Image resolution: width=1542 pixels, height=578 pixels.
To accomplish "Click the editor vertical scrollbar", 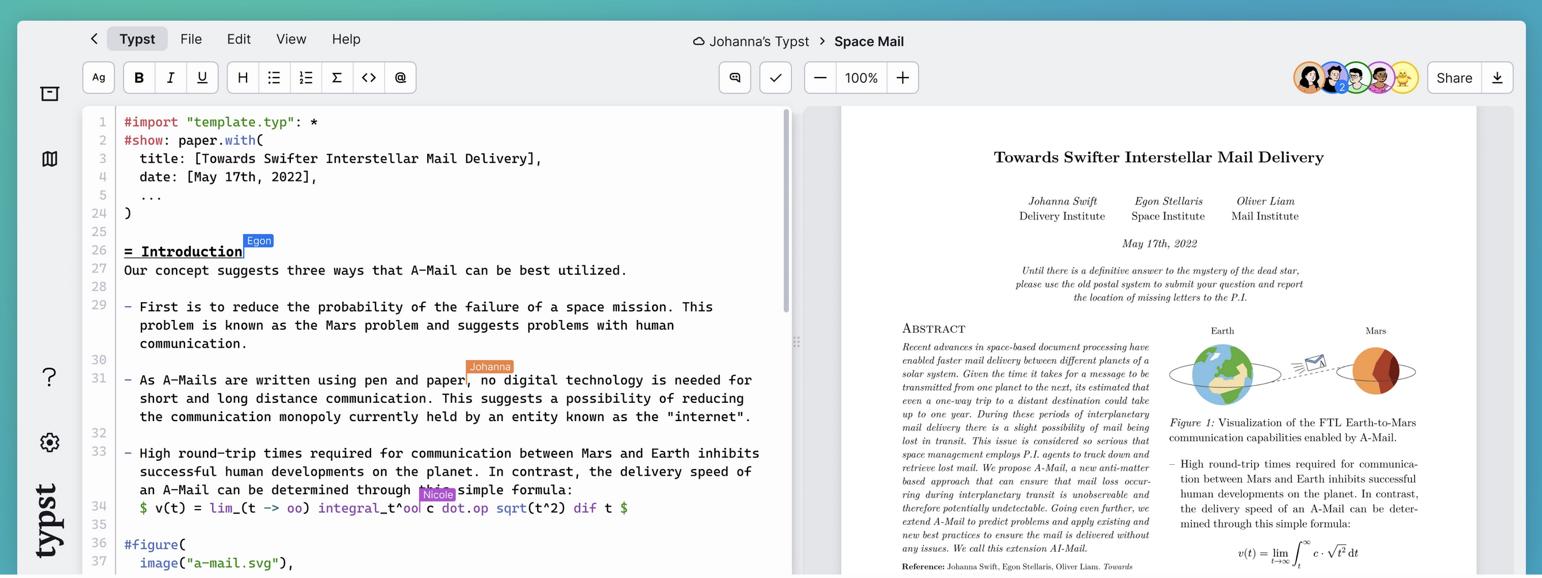I will 786,211.
